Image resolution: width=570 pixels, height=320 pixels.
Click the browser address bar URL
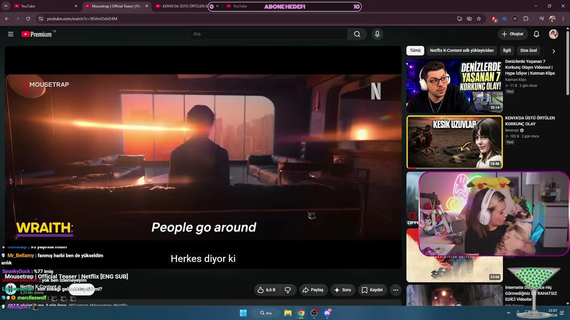click(x=82, y=19)
